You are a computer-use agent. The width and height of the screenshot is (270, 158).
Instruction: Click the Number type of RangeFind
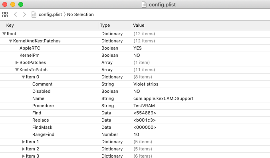click(x=110, y=134)
